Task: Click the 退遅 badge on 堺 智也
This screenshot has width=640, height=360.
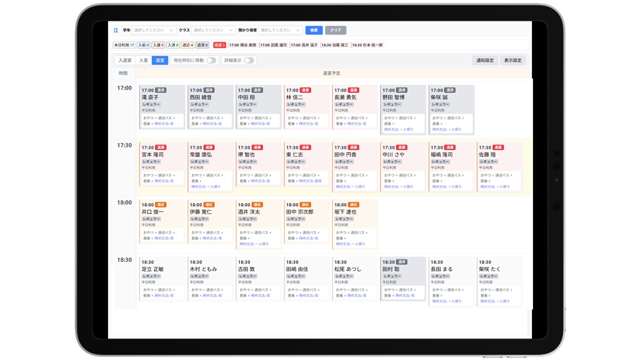Action: point(257,147)
